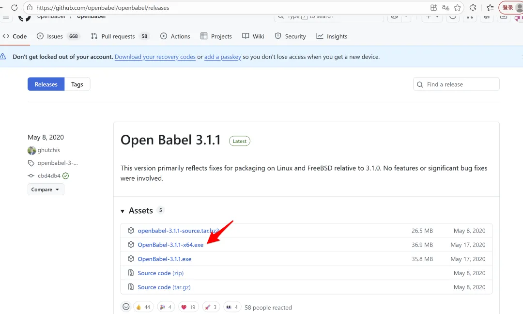Add a smiley reaction to release
Screen dimensions: 523x314
tap(126, 307)
